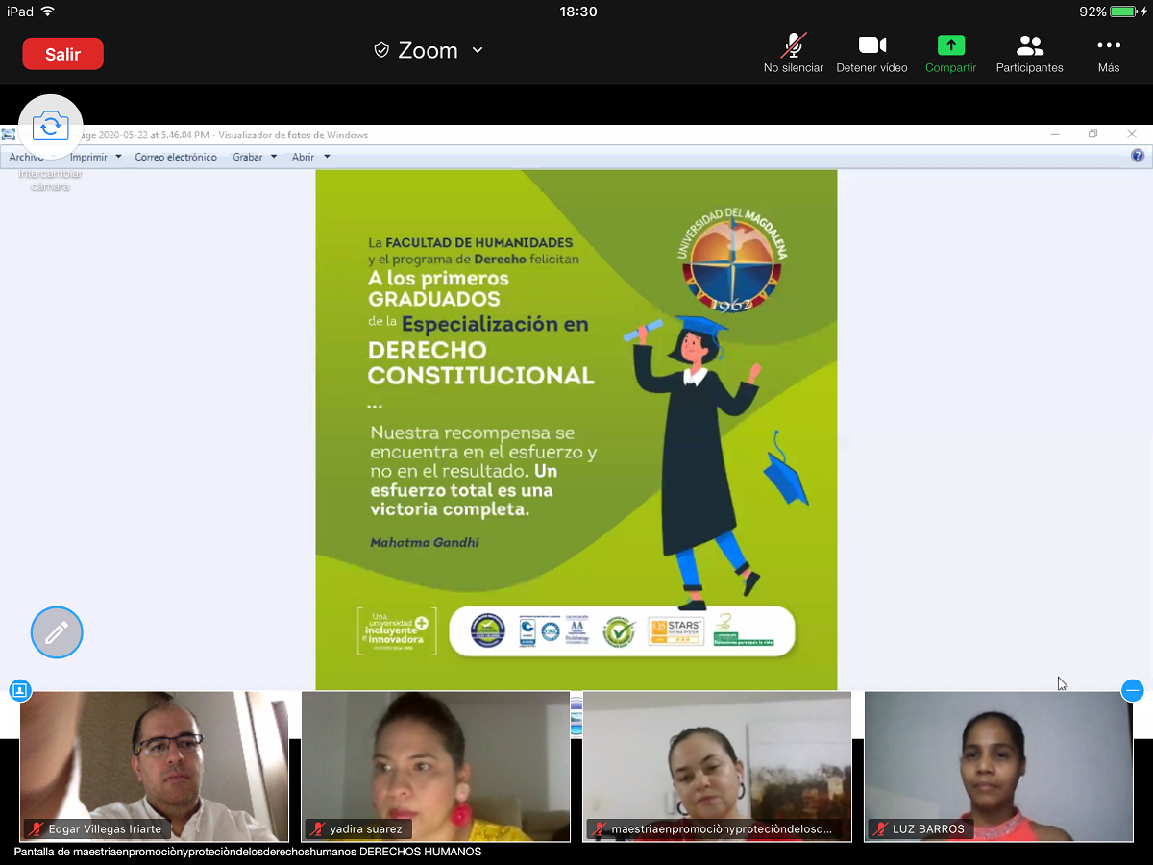This screenshot has height=865, width=1153.
Task: Expand the Abrir dropdown menu
Action: pos(326,156)
